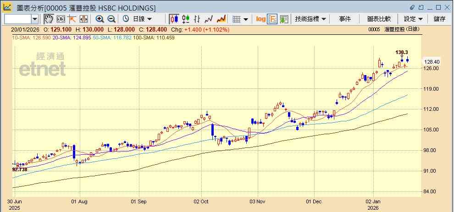The width and height of the screenshot is (454, 212).
Task: Zoom in on the chart
Action: (100, 19)
